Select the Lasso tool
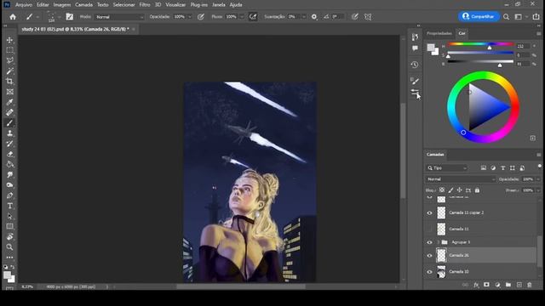 click(9, 60)
